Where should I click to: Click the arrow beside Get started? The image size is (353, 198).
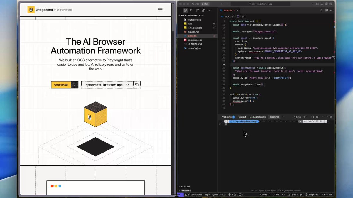[x=74, y=85]
